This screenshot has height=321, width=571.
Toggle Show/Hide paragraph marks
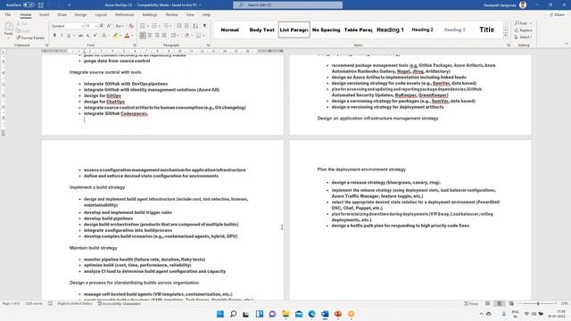coord(204,26)
